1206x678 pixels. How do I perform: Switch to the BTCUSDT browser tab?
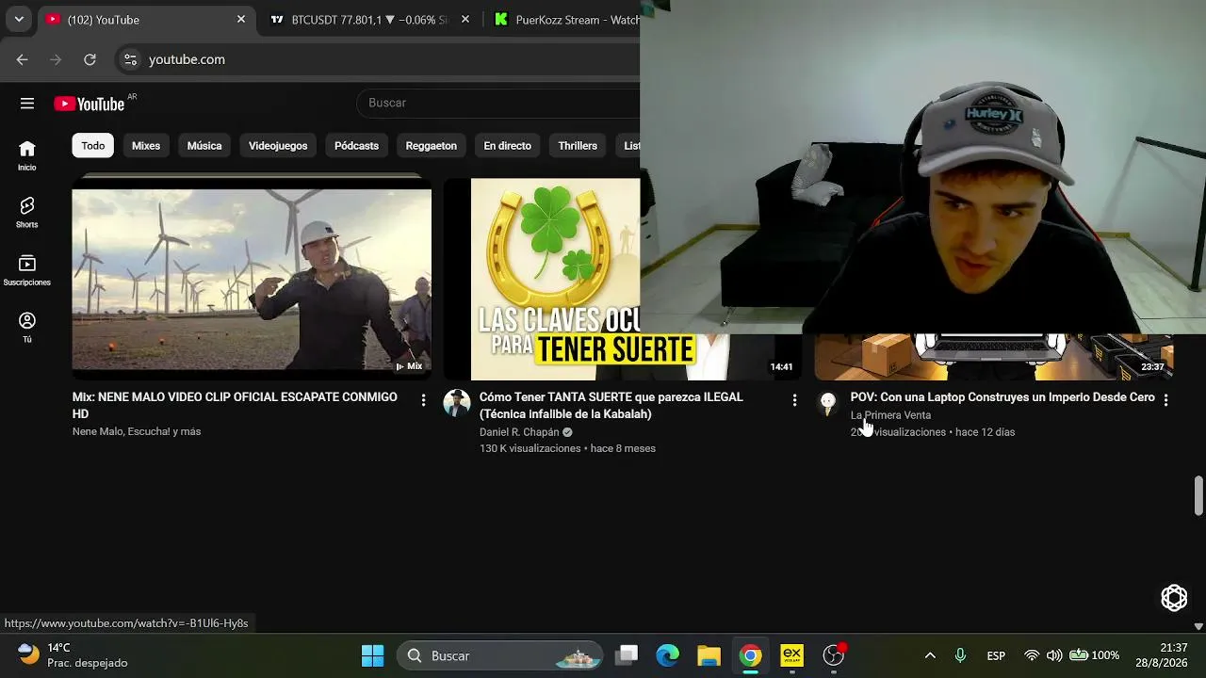(369, 20)
